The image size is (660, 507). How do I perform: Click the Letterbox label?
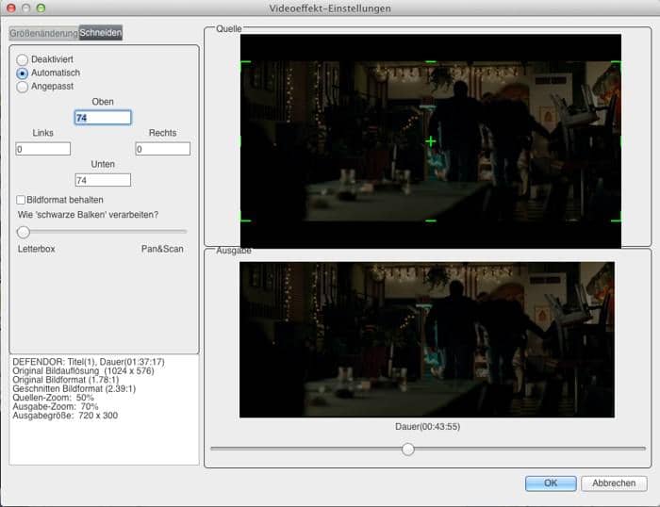pos(36,249)
